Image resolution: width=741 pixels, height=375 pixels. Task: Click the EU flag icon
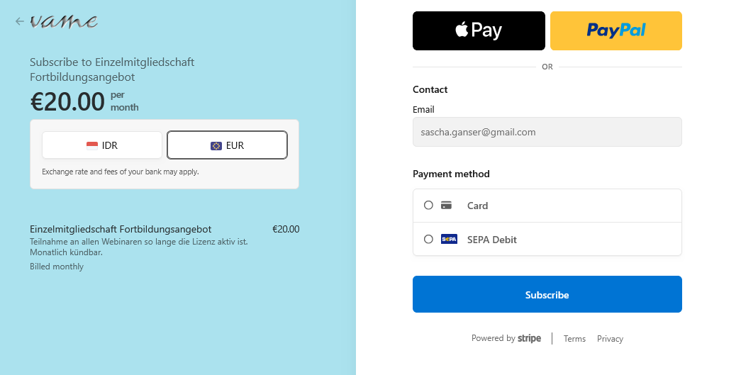point(216,146)
